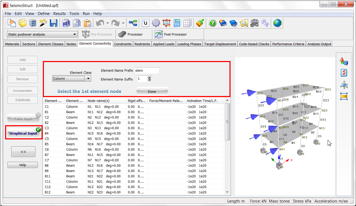The width and height of the screenshot is (356, 206).
Task: Open the program settings gear
Action: tap(156, 23)
